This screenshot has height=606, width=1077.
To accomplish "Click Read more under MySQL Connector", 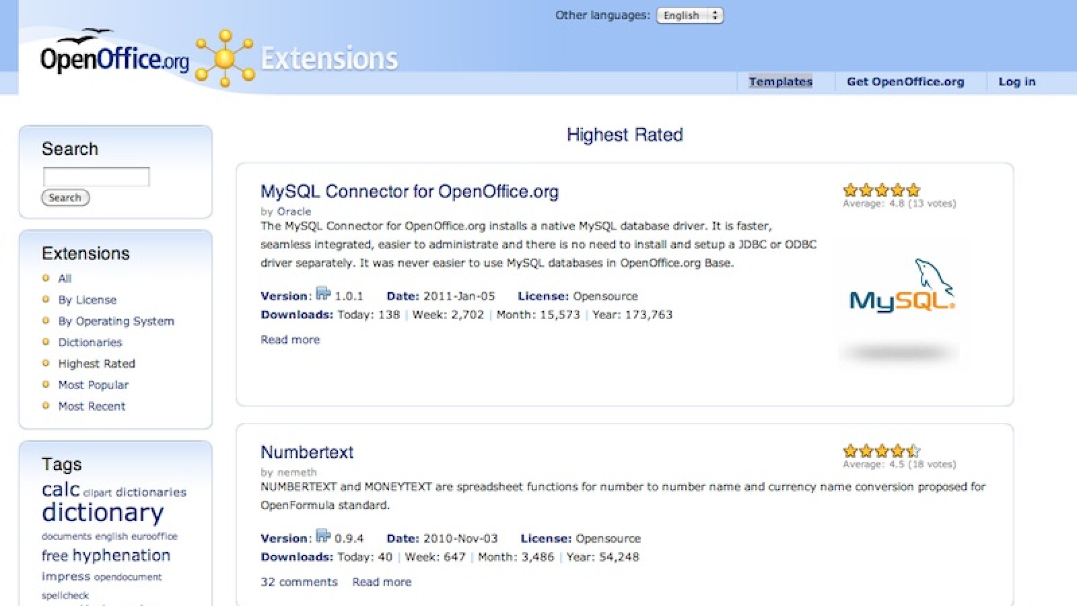I will pos(290,340).
